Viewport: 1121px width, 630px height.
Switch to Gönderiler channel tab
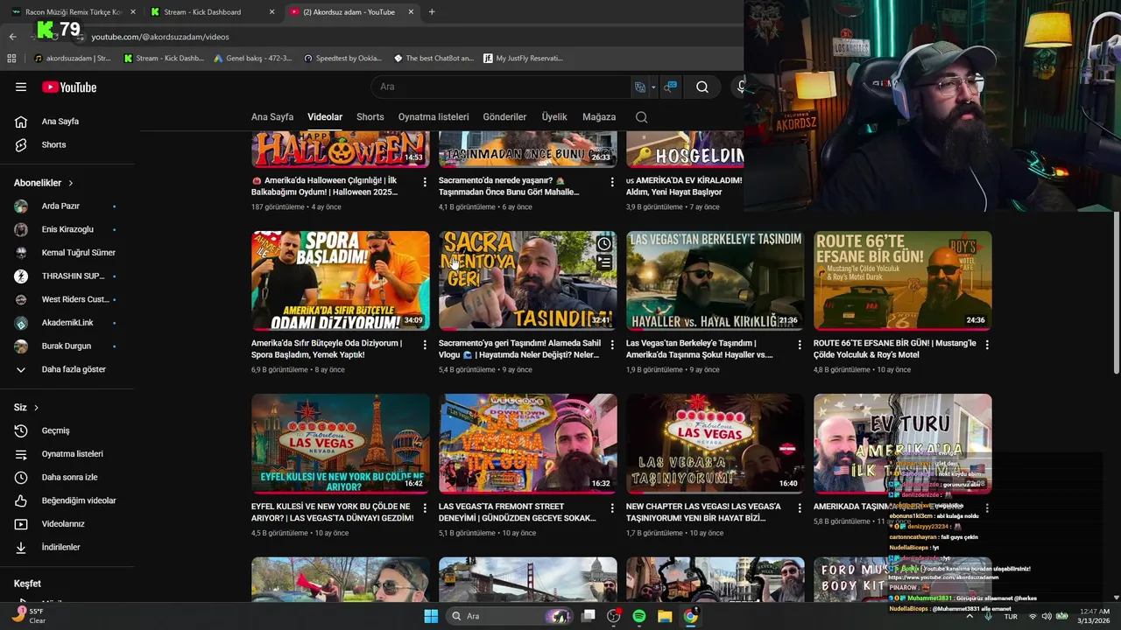click(x=504, y=116)
